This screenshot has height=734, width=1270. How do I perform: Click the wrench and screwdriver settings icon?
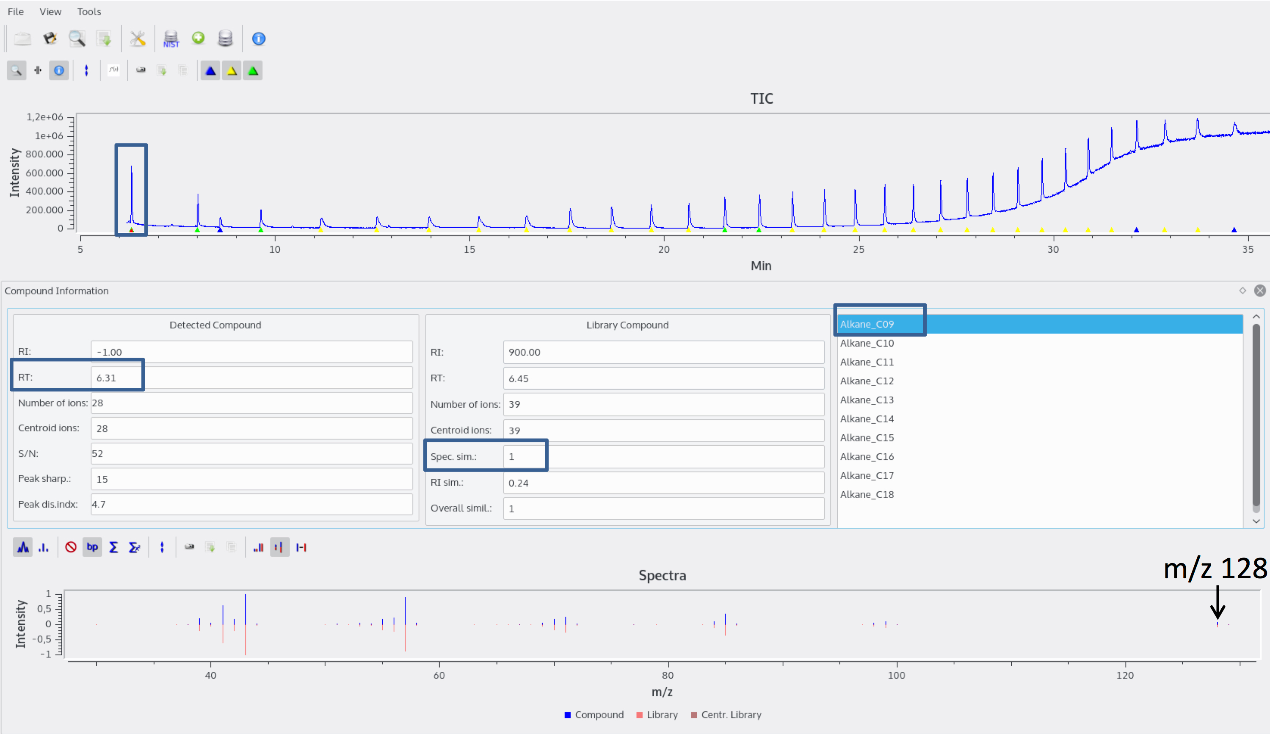tap(138, 39)
